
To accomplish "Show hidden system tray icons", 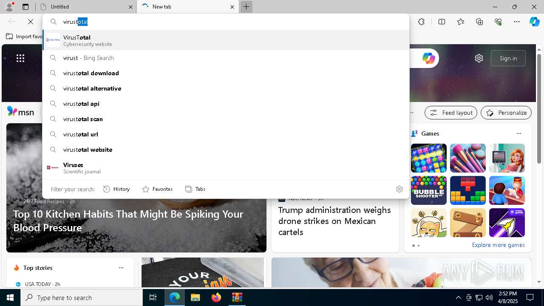I will tap(459, 297).
